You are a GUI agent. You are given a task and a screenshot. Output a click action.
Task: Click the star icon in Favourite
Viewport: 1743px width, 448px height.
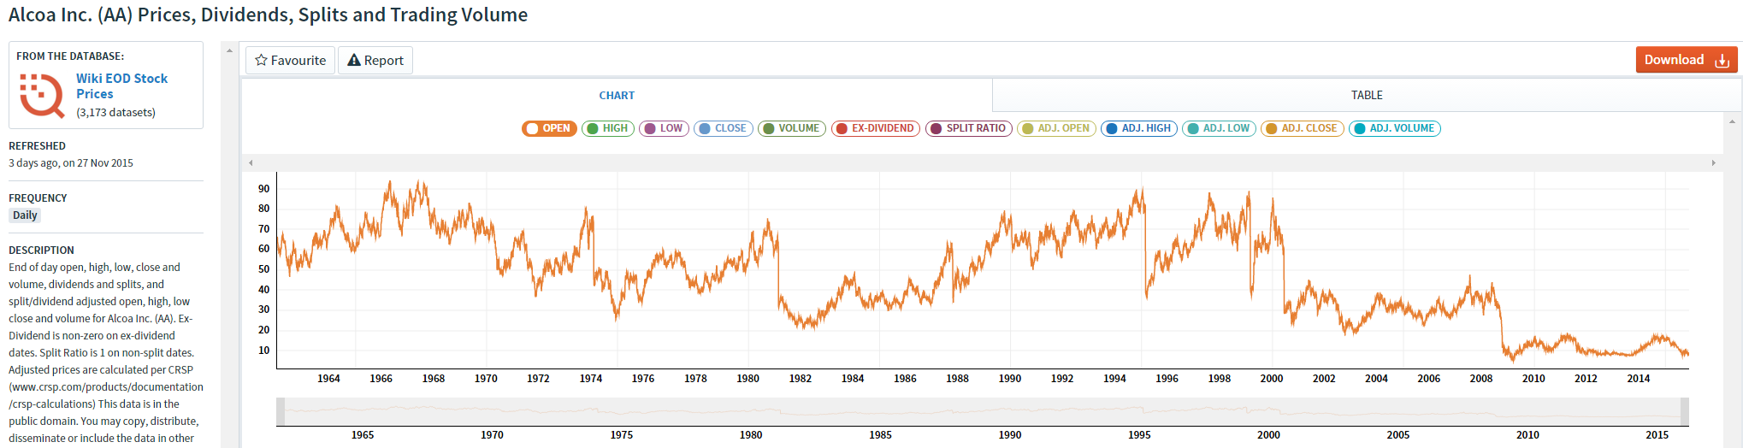pos(261,60)
